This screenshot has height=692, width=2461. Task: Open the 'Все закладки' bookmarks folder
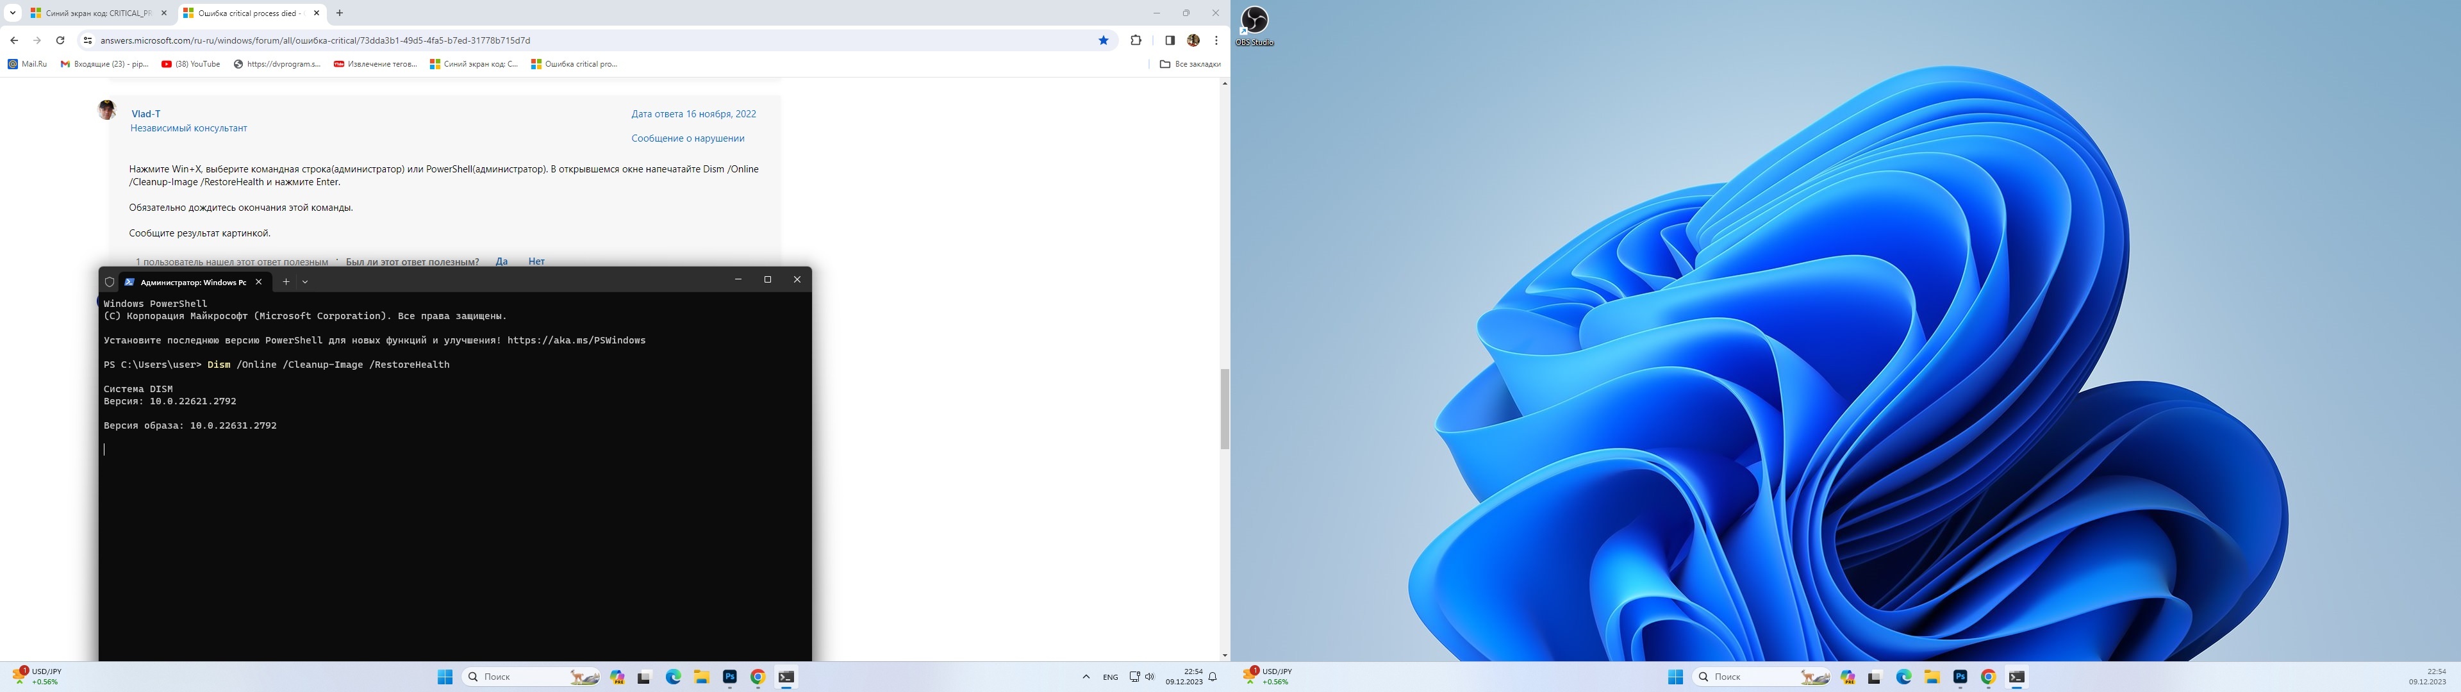(1190, 64)
